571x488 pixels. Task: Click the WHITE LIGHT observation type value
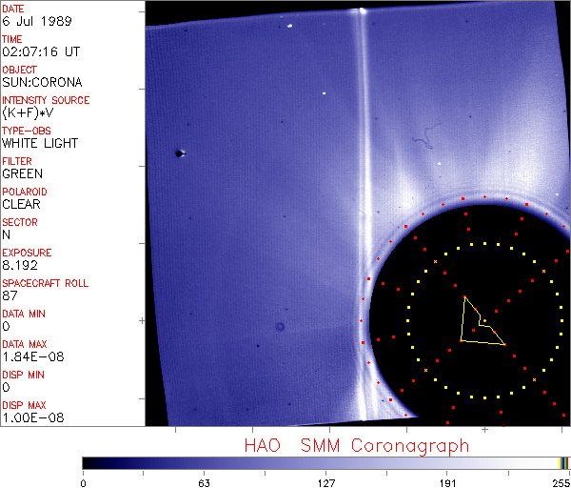(40, 143)
